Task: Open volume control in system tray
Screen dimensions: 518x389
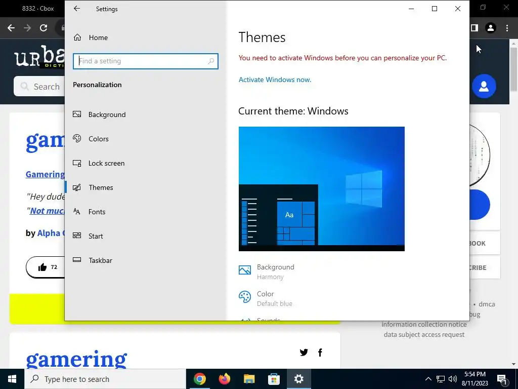Action: [x=453, y=379]
